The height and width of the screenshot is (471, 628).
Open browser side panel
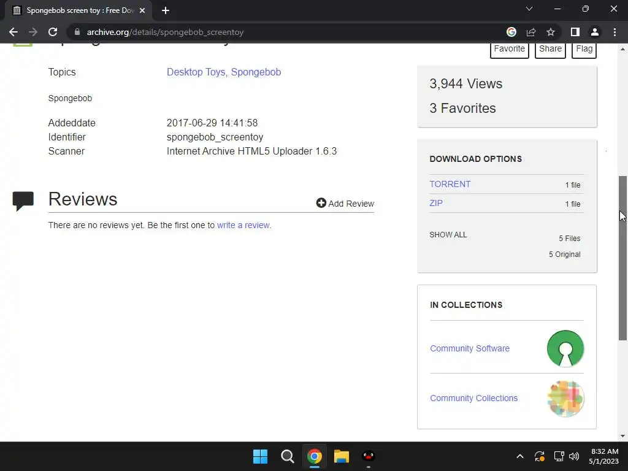575,32
